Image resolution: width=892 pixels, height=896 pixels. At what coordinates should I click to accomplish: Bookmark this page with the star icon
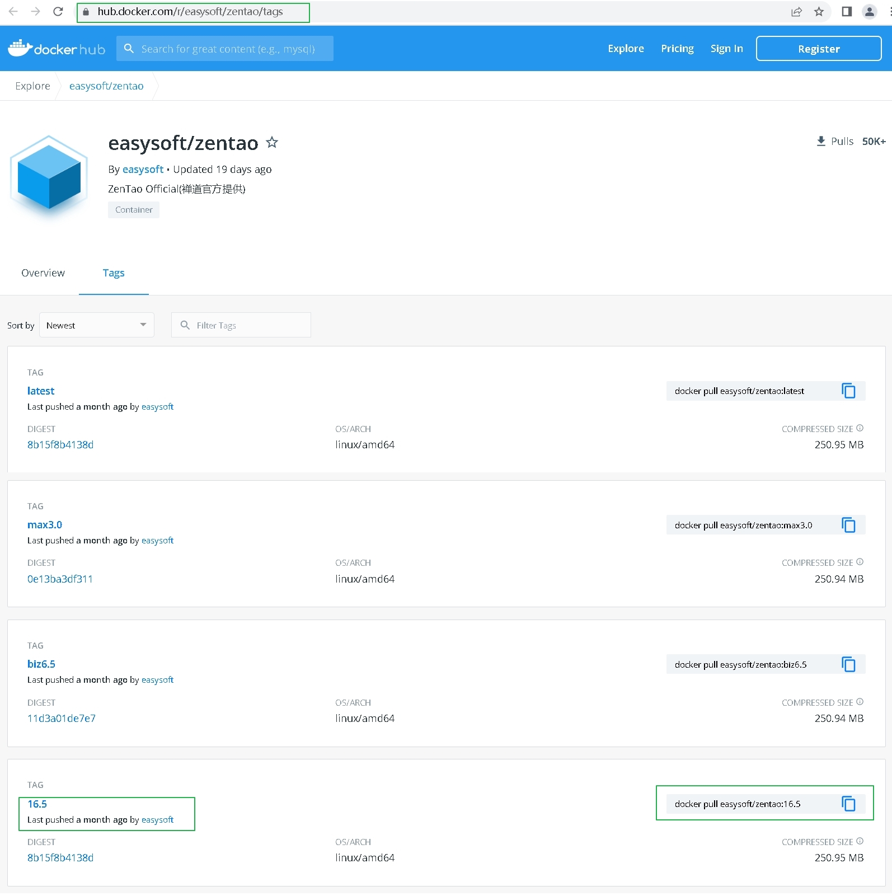(819, 12)
